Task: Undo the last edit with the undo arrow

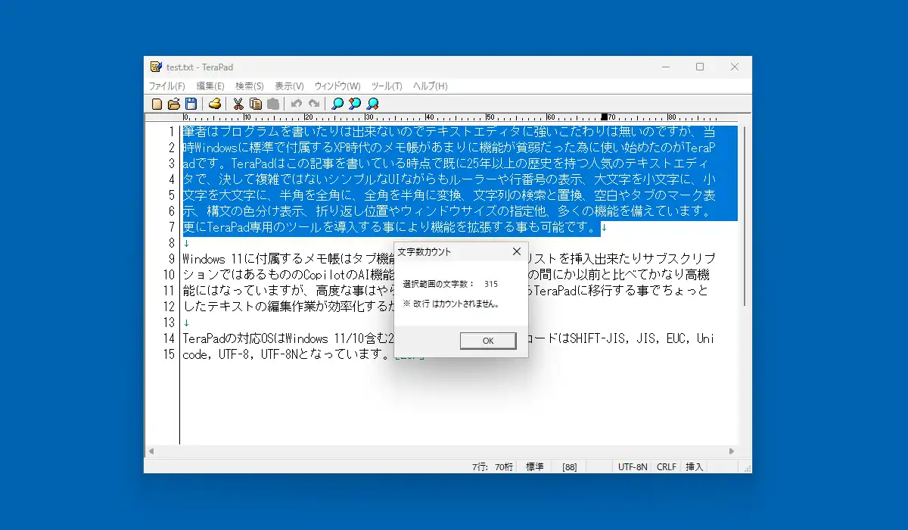Action: click(x=297, y=104)
